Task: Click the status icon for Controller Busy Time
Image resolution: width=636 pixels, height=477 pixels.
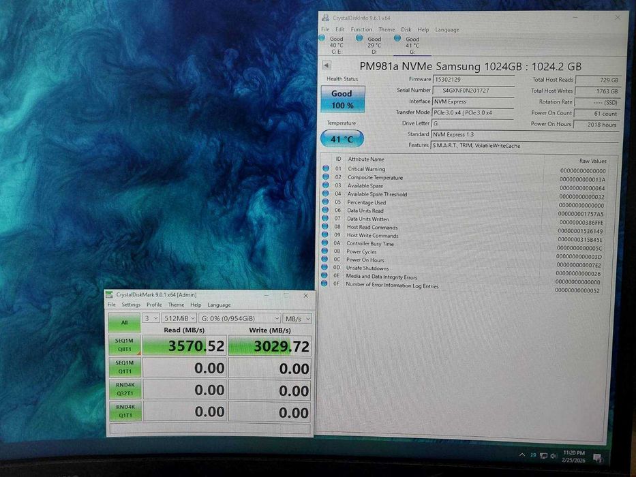Action: pos(324,243)
